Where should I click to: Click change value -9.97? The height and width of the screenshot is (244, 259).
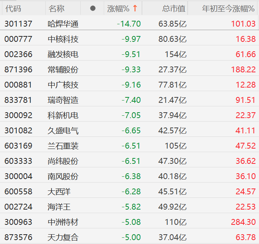point(131,39)
